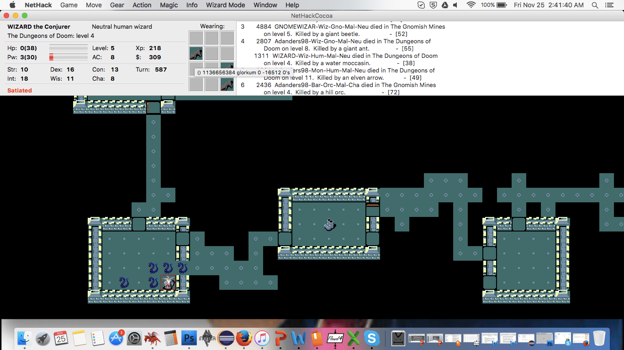Click the Flower4 app in the Dock
Viewport: 624px width, 350px height.
pyautogui.click(x=335, y=338)
